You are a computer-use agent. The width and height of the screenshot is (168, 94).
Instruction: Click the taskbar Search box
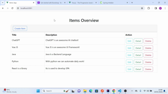click(x=56, y=91)
